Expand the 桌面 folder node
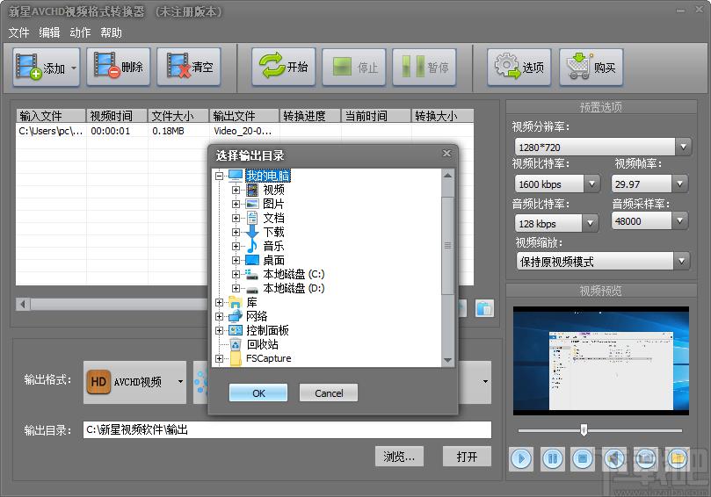The height and width of the screenshot is (497, 711). (x=236, y=260)
